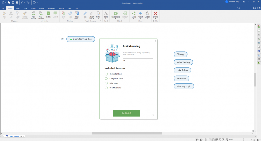
Task: Select the Floating Topic bubble
Action: (x=184, y=86)
